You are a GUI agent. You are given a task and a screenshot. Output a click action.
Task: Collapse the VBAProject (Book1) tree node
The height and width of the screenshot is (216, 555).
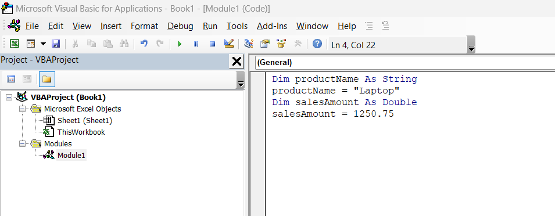(x=9, y=97)
